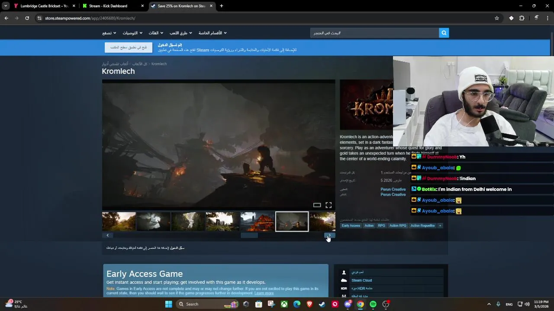Expand the الفئات categories menu
The width and height of the screenshot is (554, 311).
156,33
